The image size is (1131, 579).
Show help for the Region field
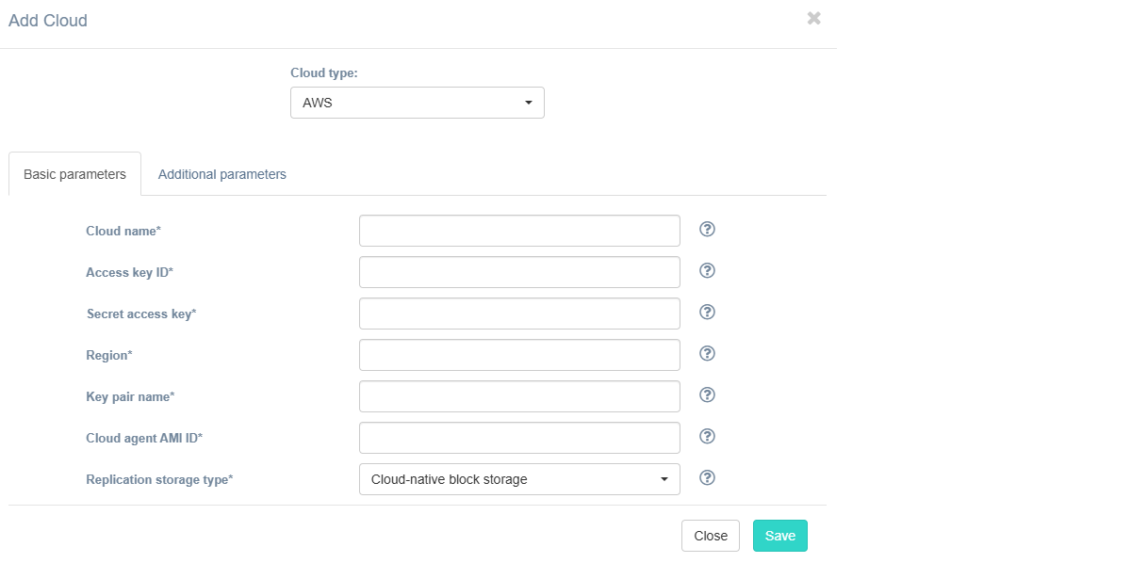pos(708,354)
